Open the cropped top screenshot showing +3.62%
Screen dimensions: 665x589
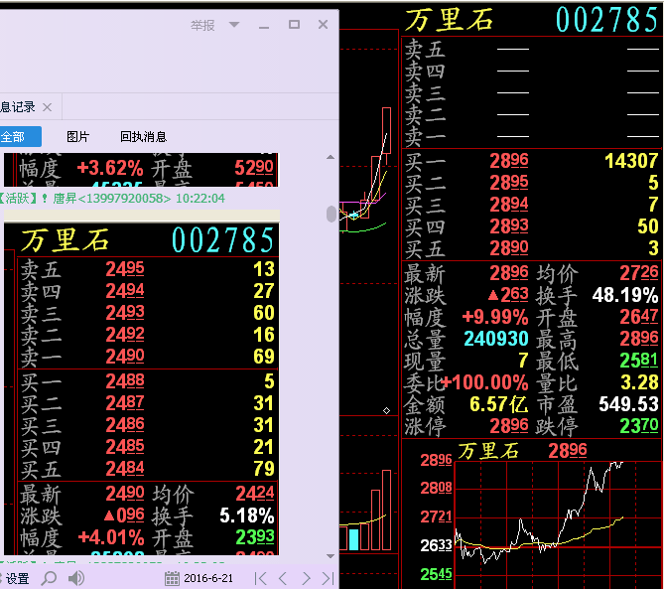pyautogui.click(x=142, y=169)
